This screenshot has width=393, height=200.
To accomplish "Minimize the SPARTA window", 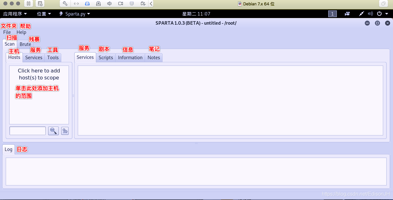I will tap(367, 23).
